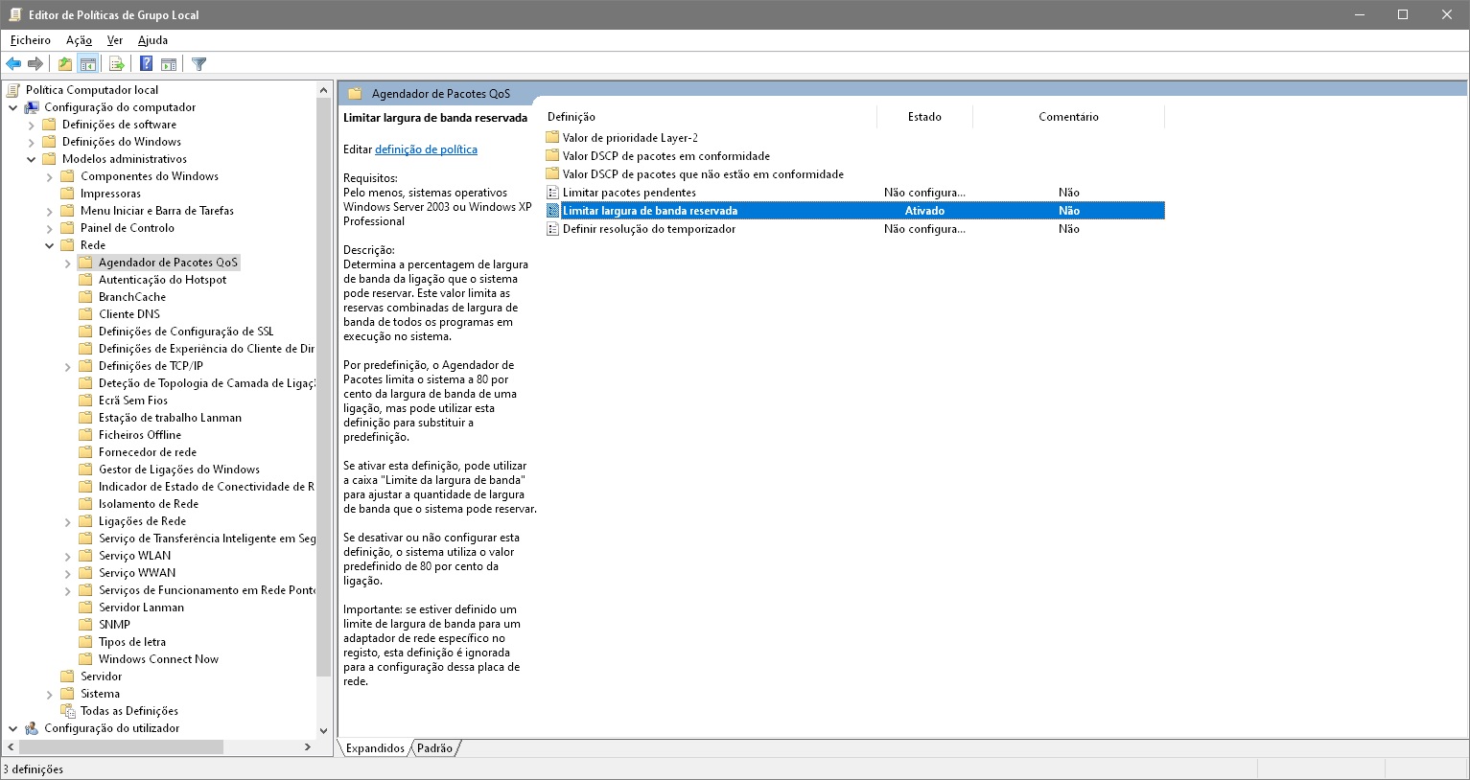This screenshot has width=1470, height=780.
Task: Expand the Ligações de Rede node
Action: 67,521
